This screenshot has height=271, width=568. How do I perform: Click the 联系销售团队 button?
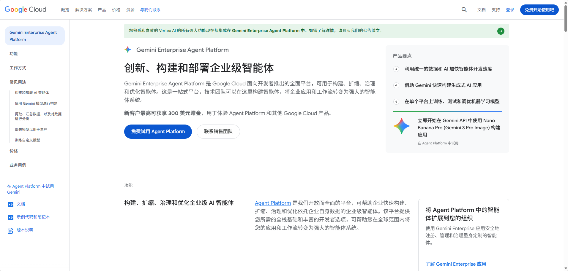(218, 132)
